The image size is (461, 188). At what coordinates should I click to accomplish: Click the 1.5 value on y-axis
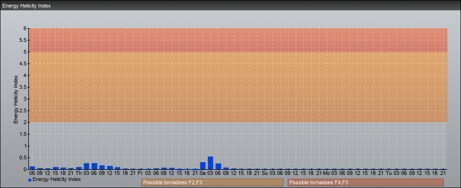coord(23,134)
